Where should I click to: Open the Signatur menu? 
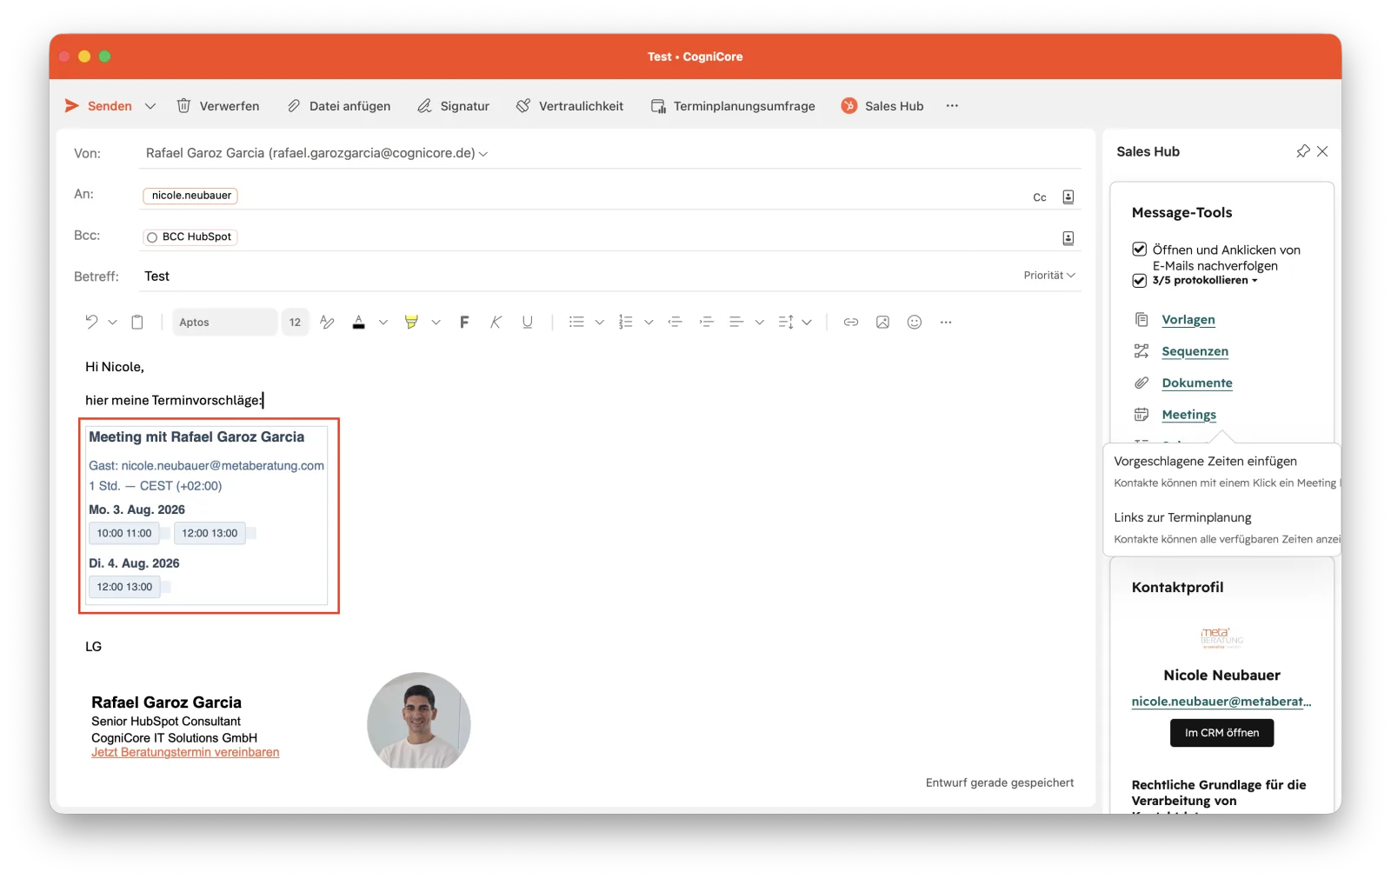pos(454,106)
